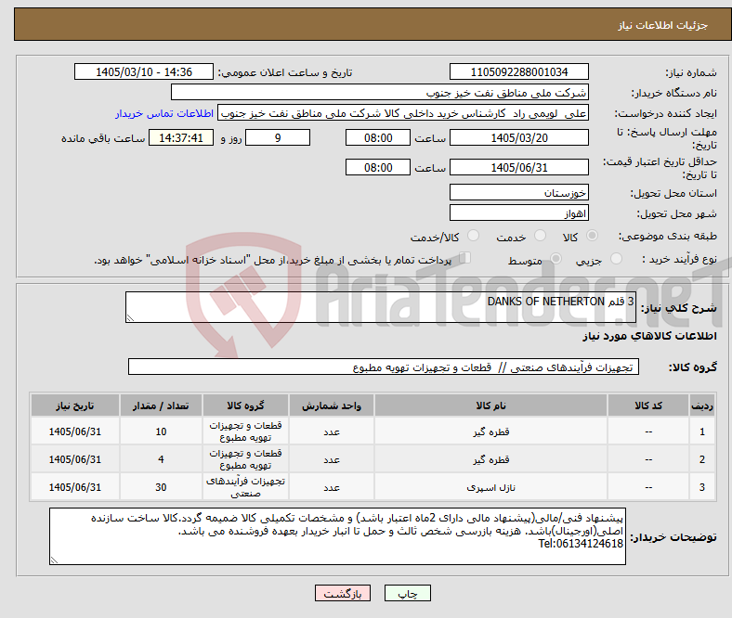
Task: Click the response deadline time 08:00 field
Action: pos(378,138)
